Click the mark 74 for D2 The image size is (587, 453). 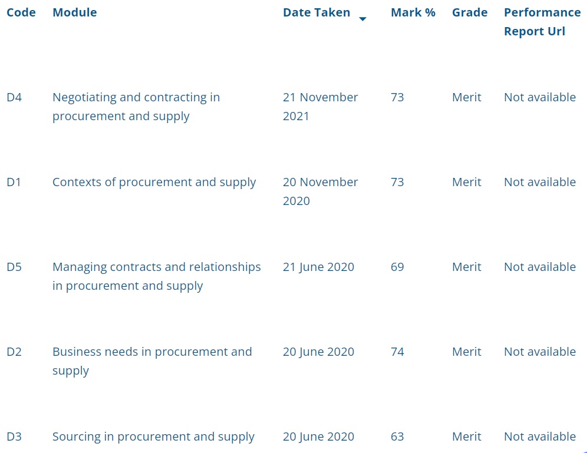(397, 352)
